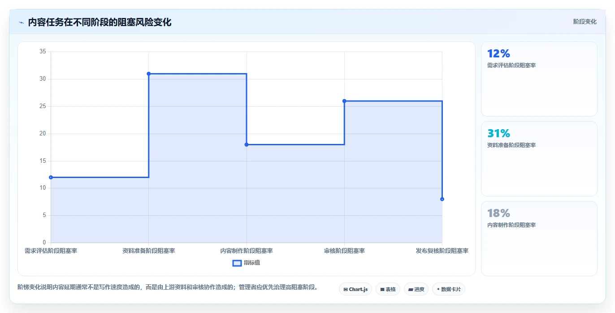Click the 进度 tag button
The image size is (615, 313).
coord(416,289)
